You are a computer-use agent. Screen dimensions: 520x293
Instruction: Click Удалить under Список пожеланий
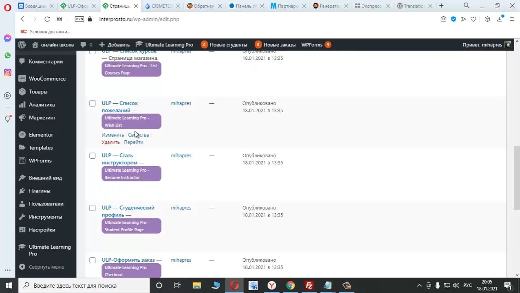pyautogui.click(x=110, y=142)
